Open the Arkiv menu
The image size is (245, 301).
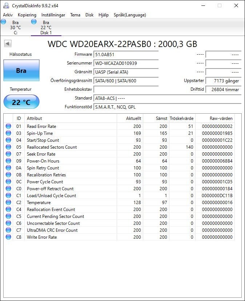pos(8,15)
